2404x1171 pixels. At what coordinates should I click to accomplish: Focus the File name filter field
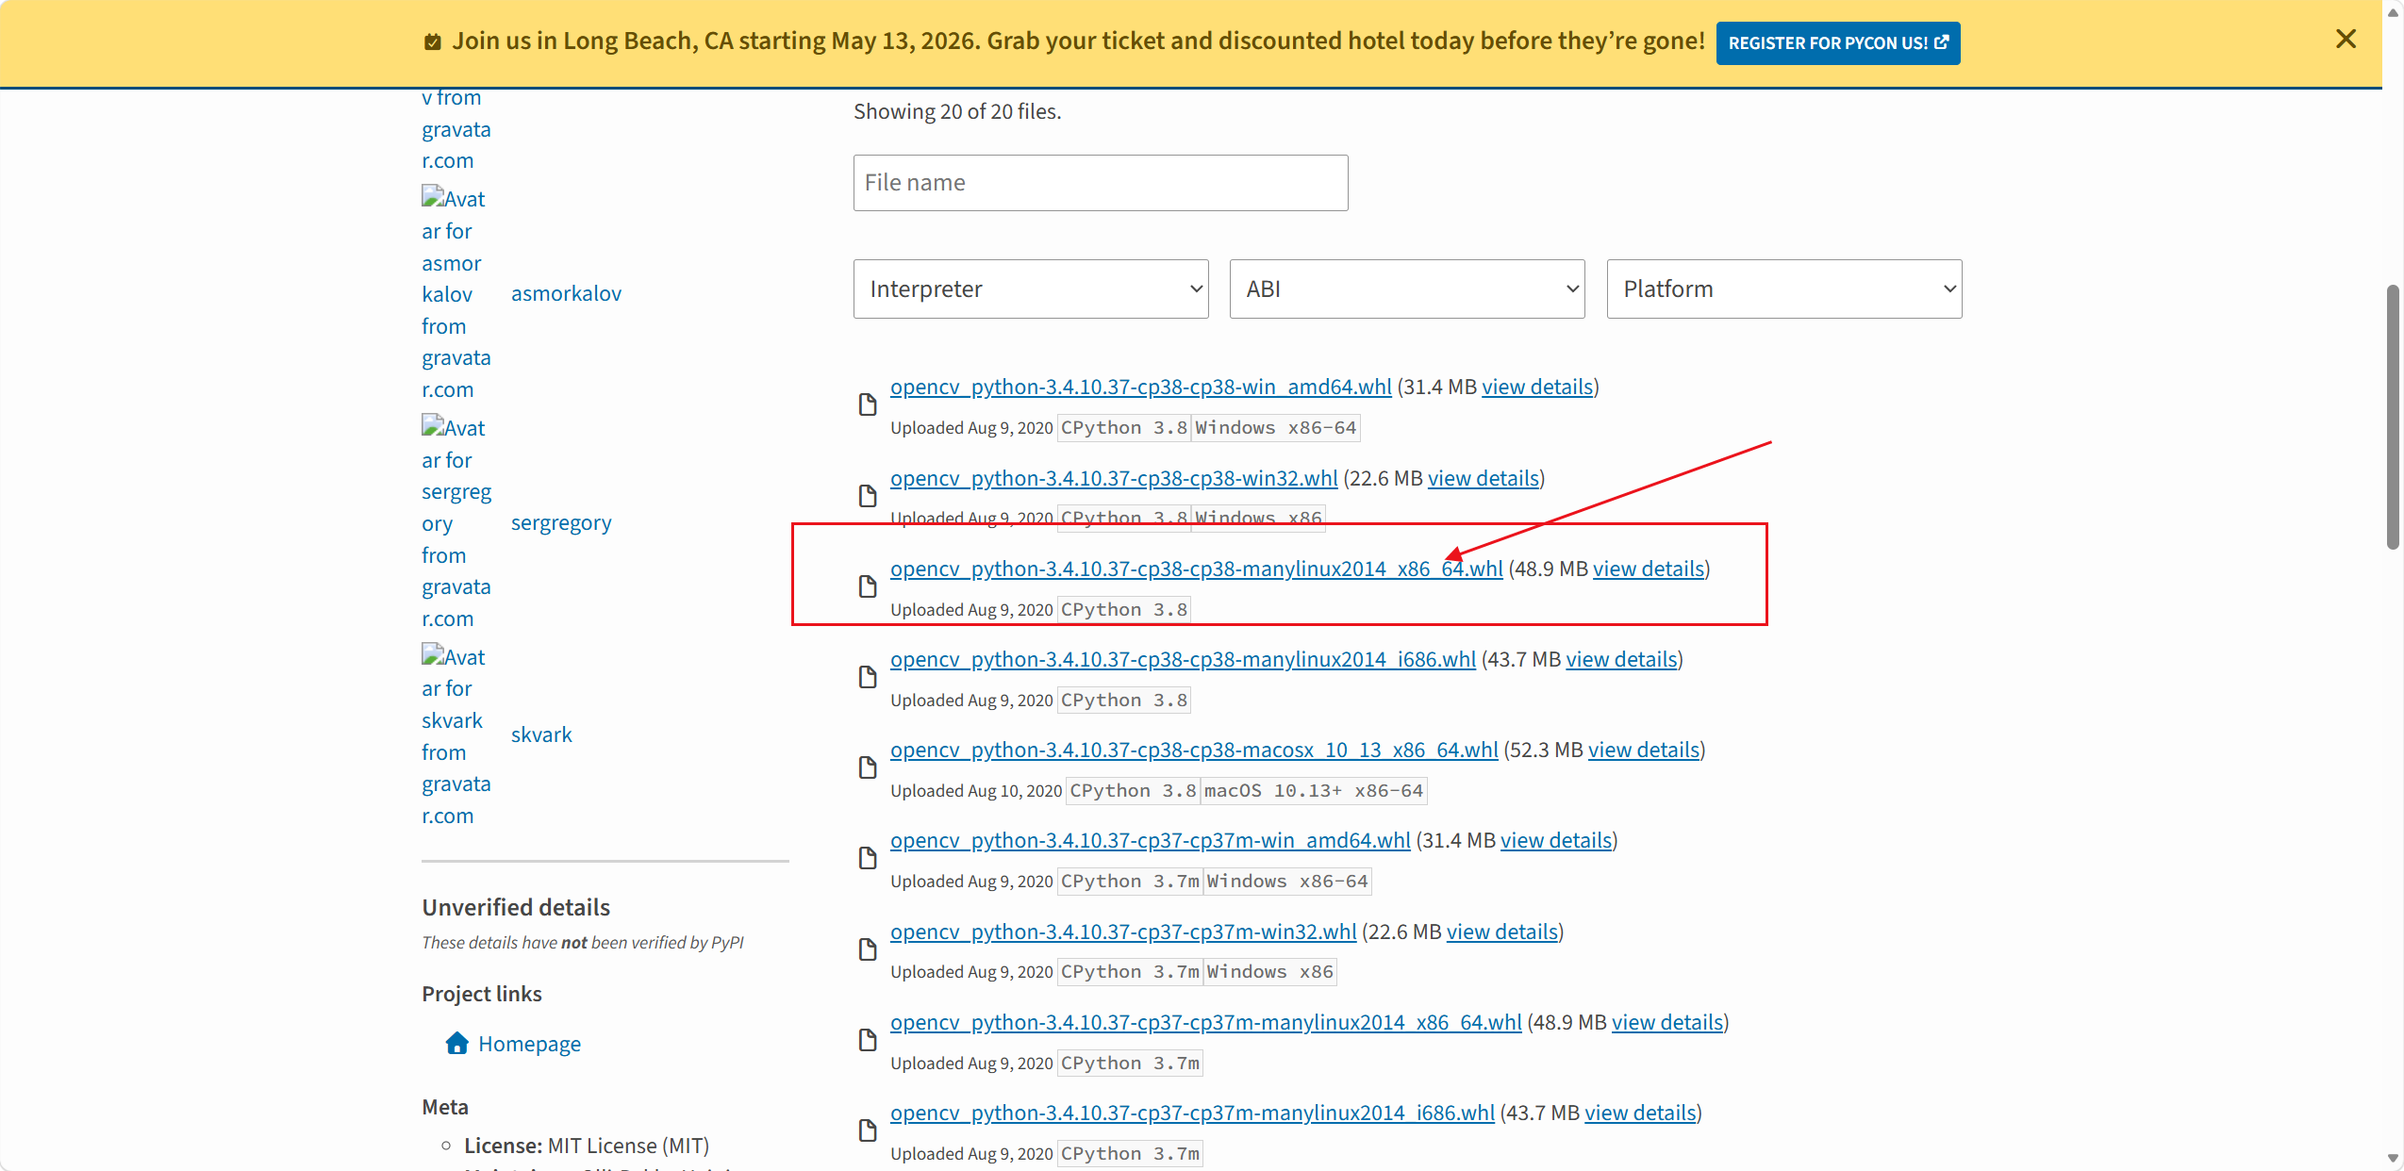point(1101,183)
